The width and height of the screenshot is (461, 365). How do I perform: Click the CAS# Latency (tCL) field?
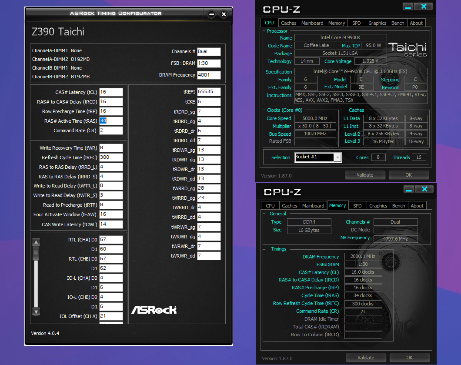[x=111, y=92]
